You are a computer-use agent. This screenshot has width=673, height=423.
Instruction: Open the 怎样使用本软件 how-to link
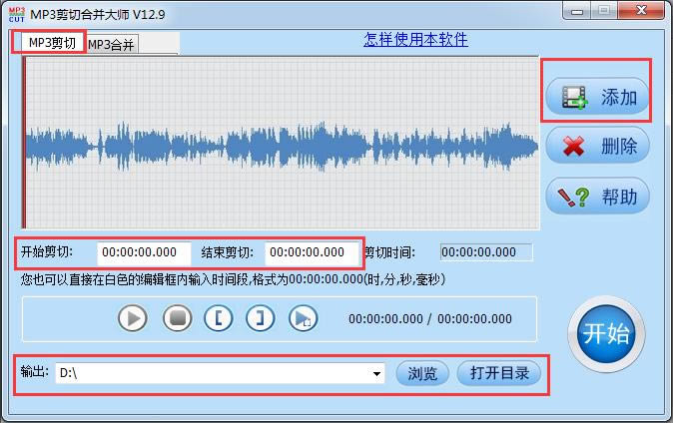[415, 40]
